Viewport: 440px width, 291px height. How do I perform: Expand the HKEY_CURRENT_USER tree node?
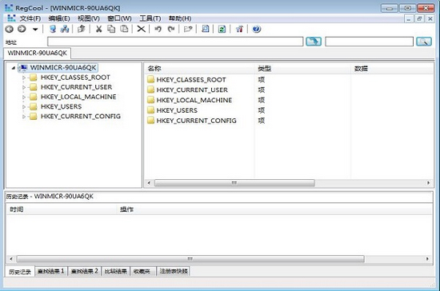click(x=24, y=87)
